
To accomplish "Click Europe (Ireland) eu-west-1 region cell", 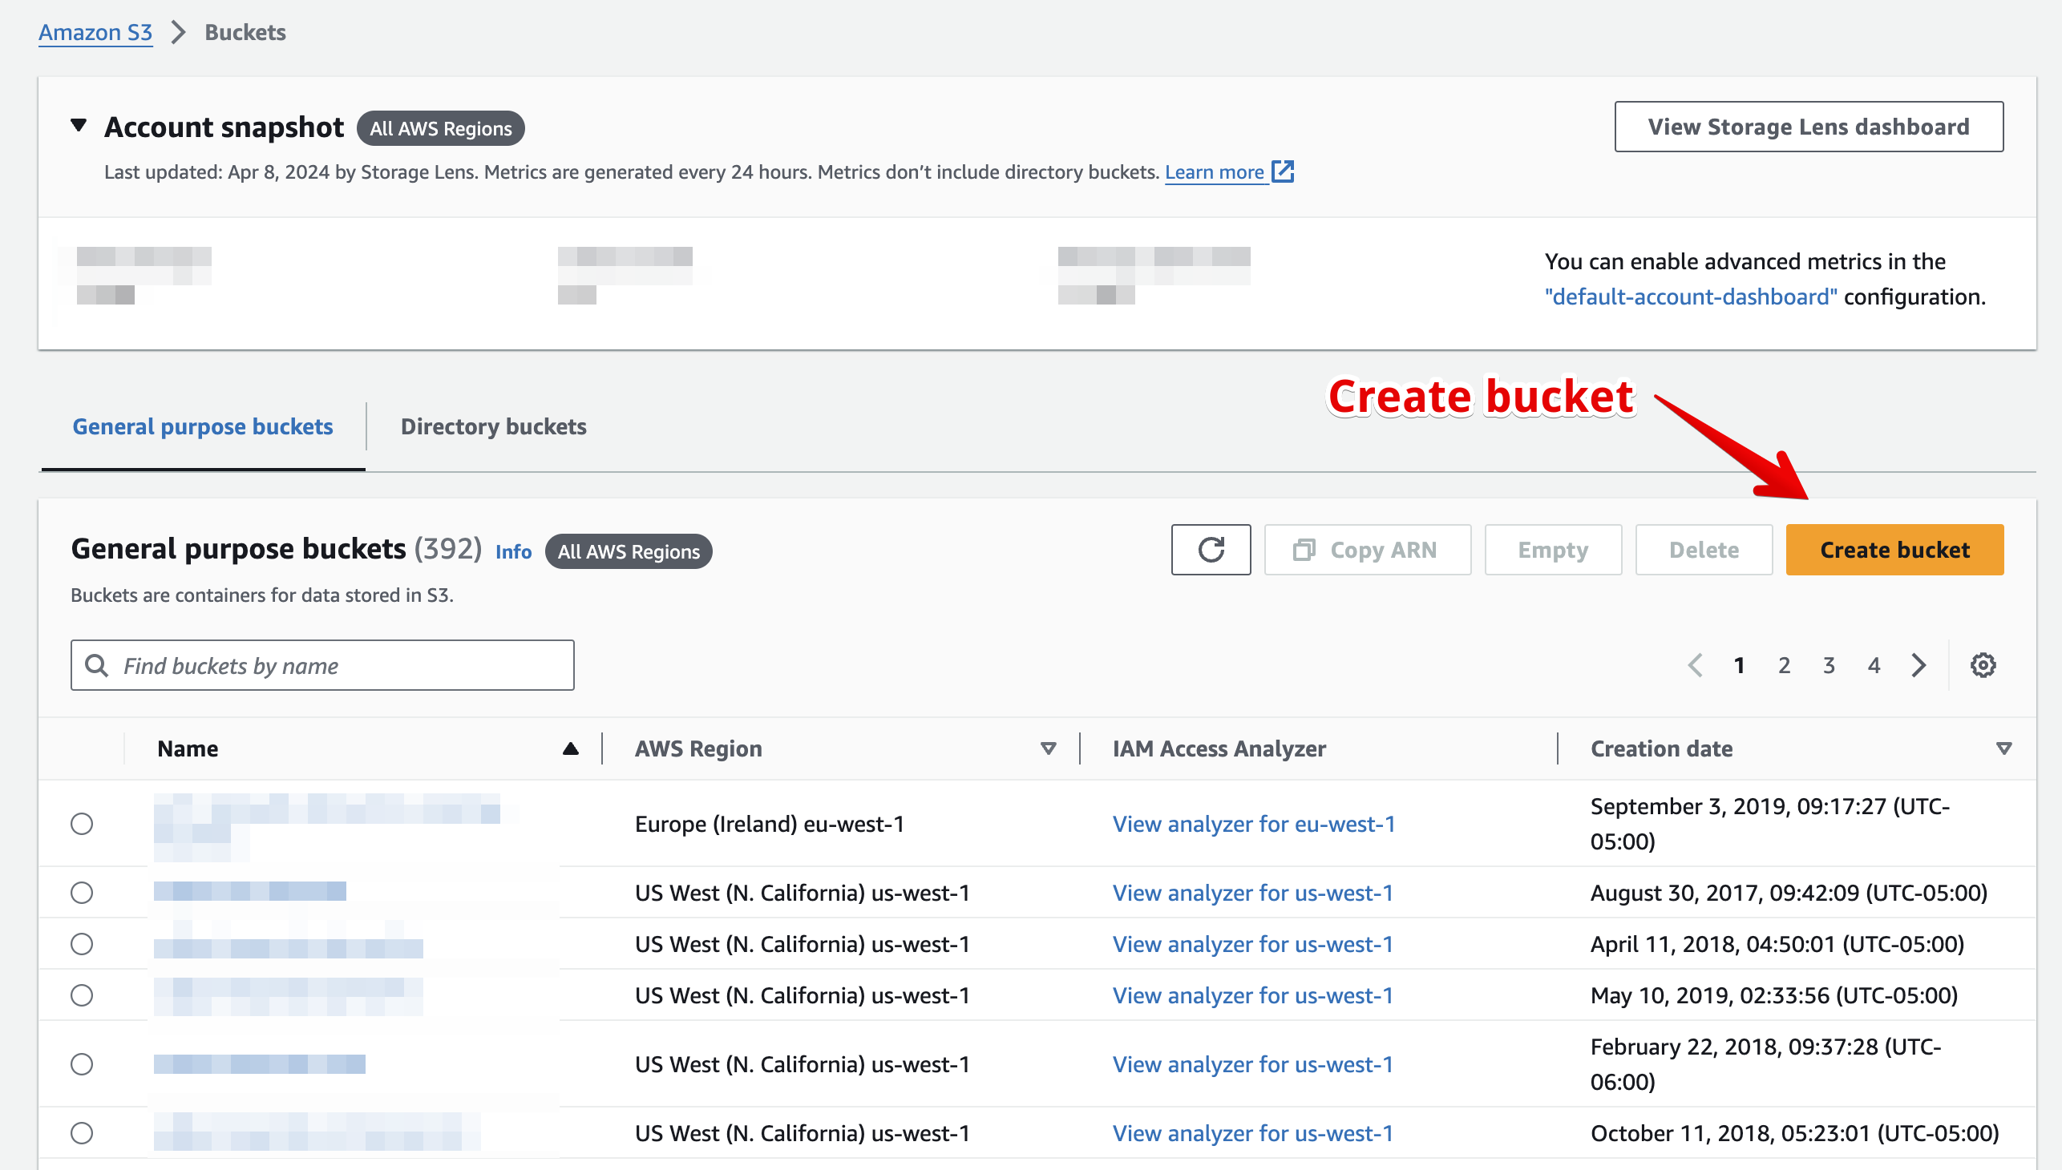I will pos(770,824).
